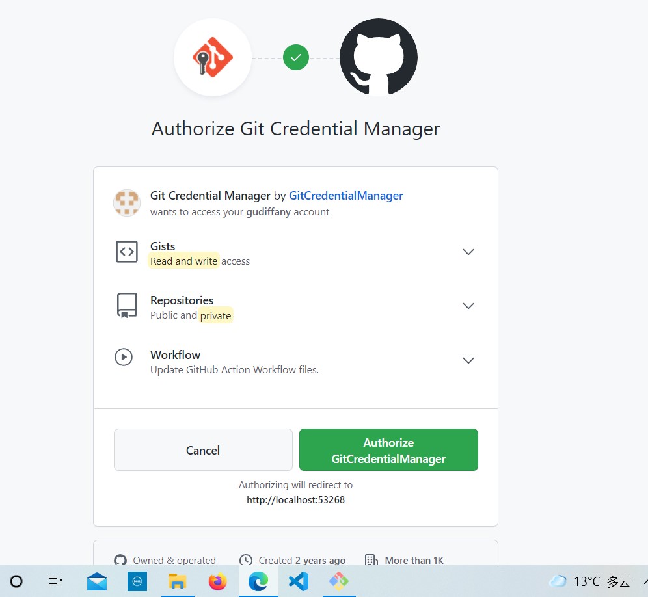Click the Gists code brackets icon

[x=127, y=252]
